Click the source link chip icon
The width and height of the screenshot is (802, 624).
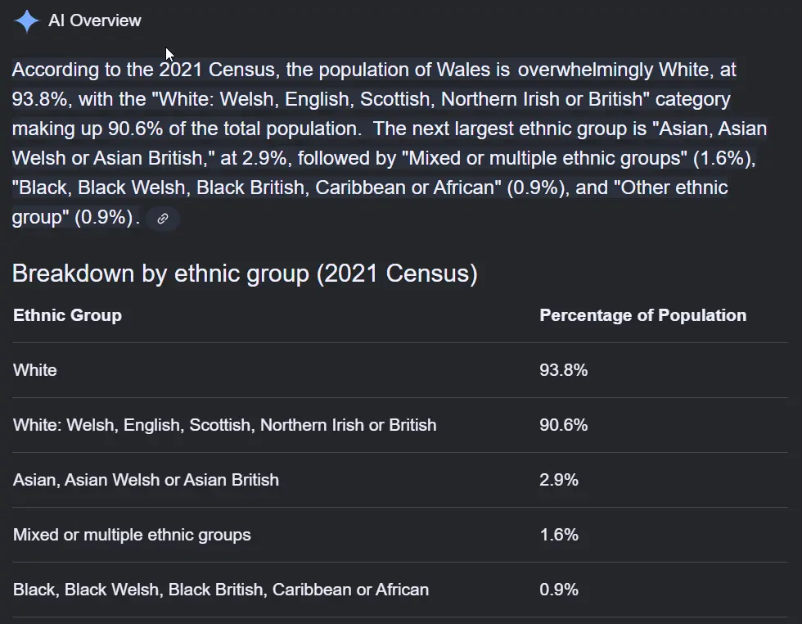point(163,219)
